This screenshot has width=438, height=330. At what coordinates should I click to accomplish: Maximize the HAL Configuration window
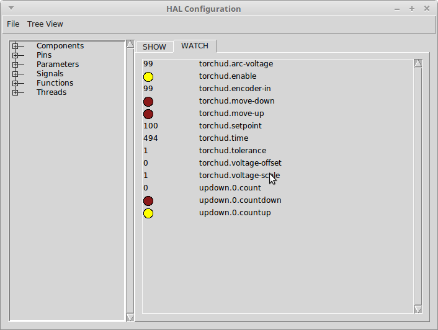(412, 9)
